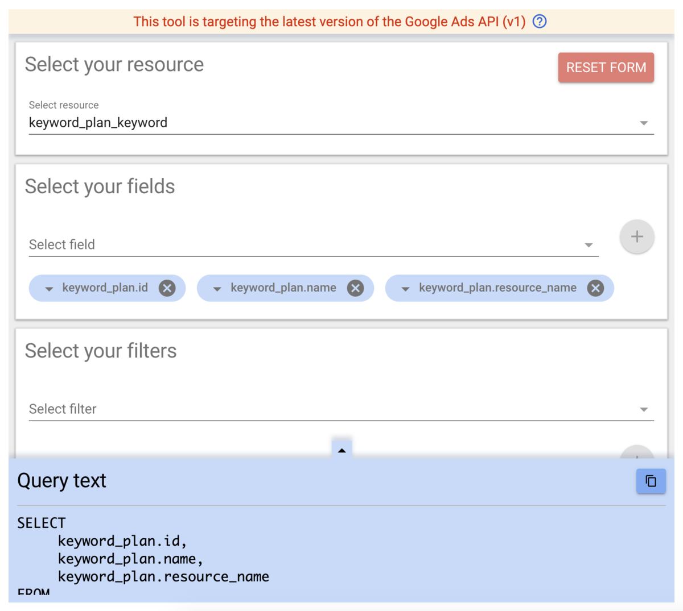Click the Select field dropdown arrow
The height and width of the screenshot is (611, 683).
589,245
